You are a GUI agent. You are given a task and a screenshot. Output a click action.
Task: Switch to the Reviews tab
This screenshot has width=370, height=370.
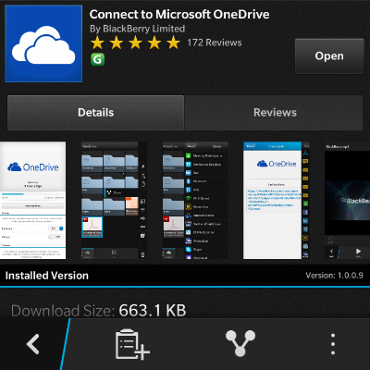pyautogui.click(x=274, y=113)
